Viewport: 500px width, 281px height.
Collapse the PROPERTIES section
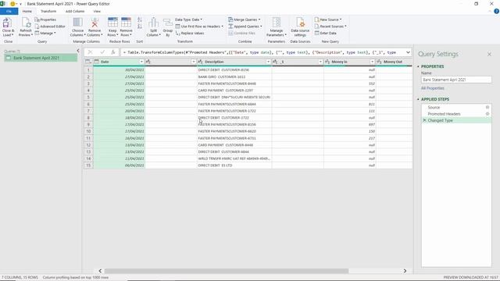point(419,66)
